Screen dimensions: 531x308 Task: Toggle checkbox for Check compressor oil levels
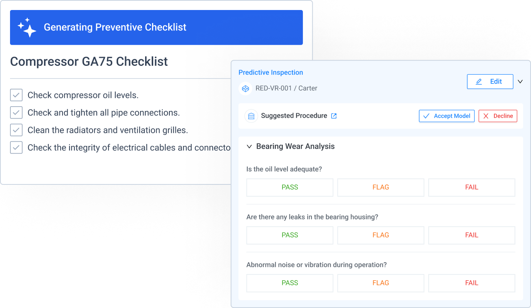[x=16, y=95]
